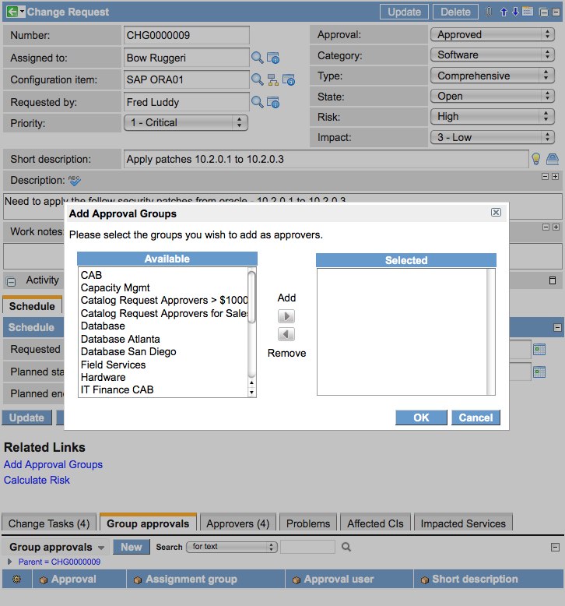The width and height of the screenshot is (565, 606).
Task: Switch to the Change Tasks (4) tab
Action: (x=50, y=523)
